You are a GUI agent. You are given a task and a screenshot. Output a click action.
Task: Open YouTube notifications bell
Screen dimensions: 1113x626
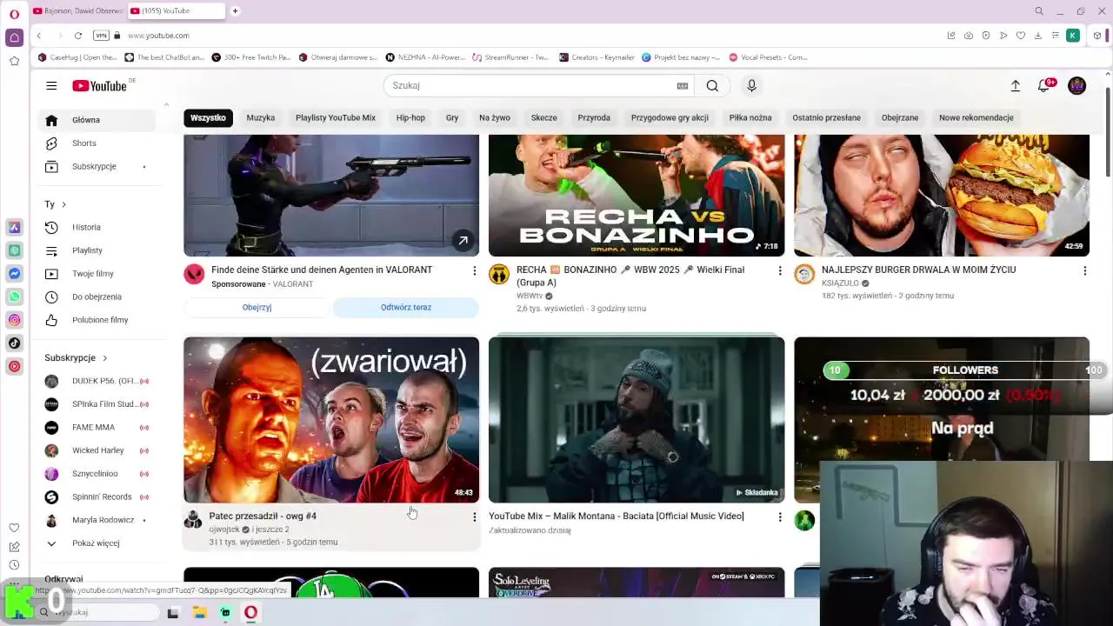click(x=1043, y=85)
